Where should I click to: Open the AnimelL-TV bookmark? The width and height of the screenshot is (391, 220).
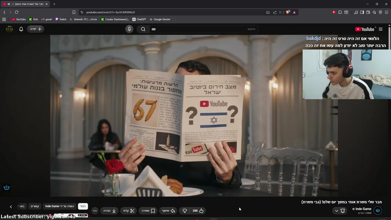[x=83, y=19]
